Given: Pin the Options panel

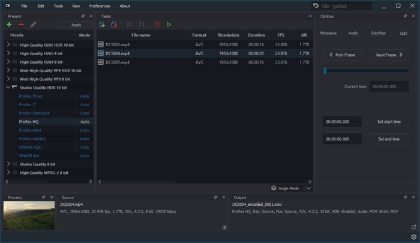Looking at the screenshot, I should click(405, 16).
